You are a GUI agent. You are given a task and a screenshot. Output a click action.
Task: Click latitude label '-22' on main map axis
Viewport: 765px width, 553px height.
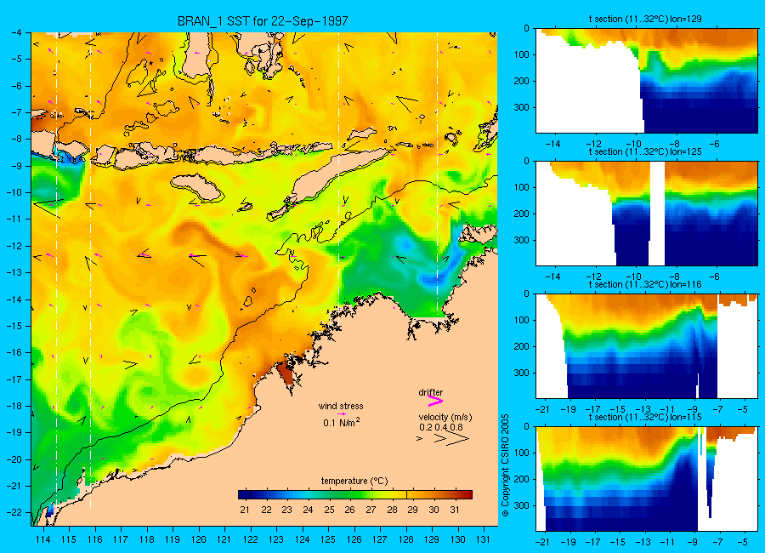click(x=14, y=512)
